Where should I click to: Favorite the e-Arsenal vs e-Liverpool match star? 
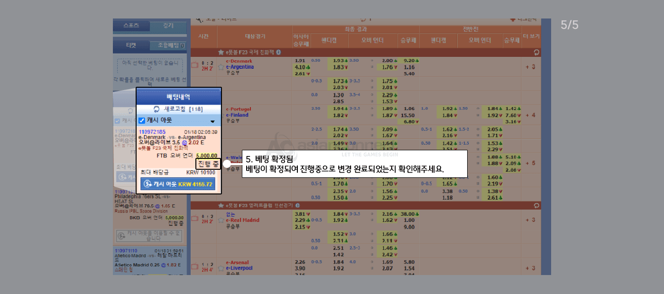point(221,268)
